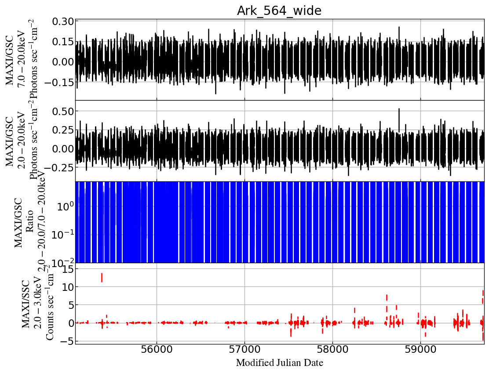489x373 pixels.
Task: Click the 15 tick in SSC panel
Action: 68,268
